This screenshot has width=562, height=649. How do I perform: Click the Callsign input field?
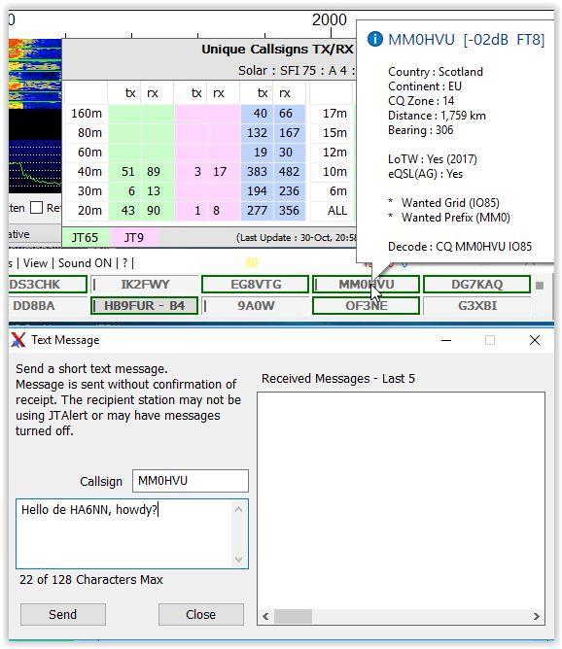coord(191,481)
